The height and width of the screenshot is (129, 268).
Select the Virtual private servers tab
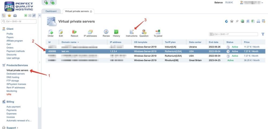tap(77, 11)
